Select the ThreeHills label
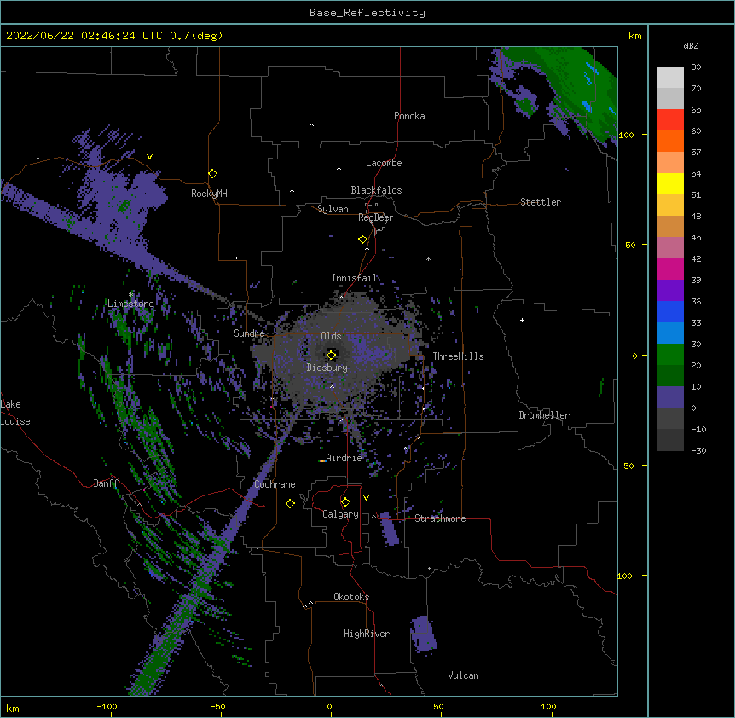The width and height of the screenshot is (735, 718). pos(458,356)
